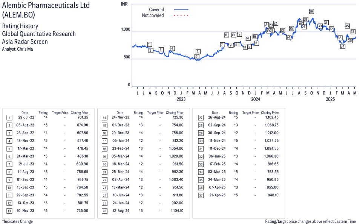Click the red dotted Not covered legend line

tap(181, 15)
